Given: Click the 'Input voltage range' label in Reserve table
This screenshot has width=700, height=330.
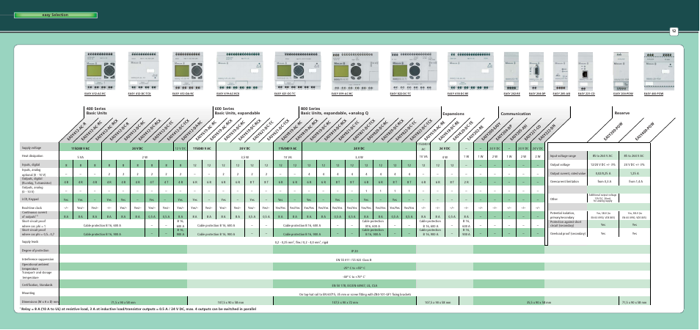Looking at the screenshot, I should pyautogui.click(x=564, y=156).
